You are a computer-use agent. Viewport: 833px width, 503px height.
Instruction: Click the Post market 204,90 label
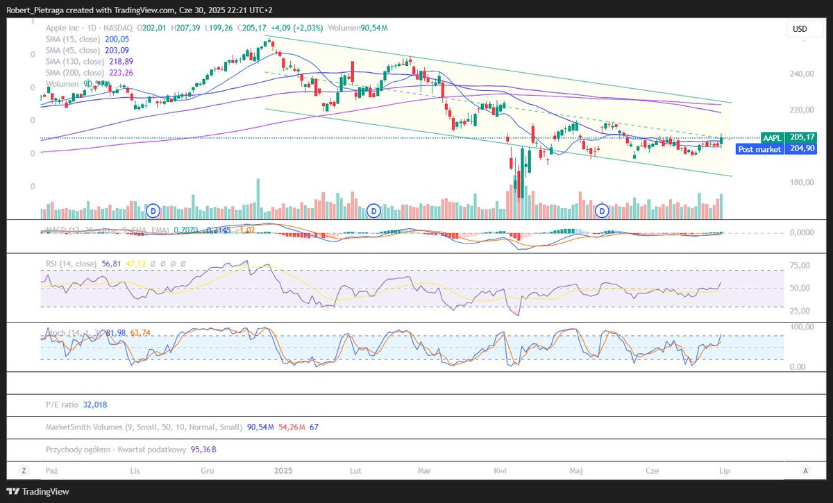[x=777, y=148]
